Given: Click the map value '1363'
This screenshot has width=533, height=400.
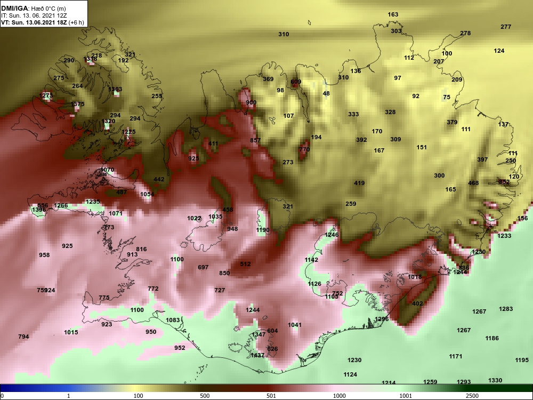Looking at the screenshot, I should click(115, 89).
